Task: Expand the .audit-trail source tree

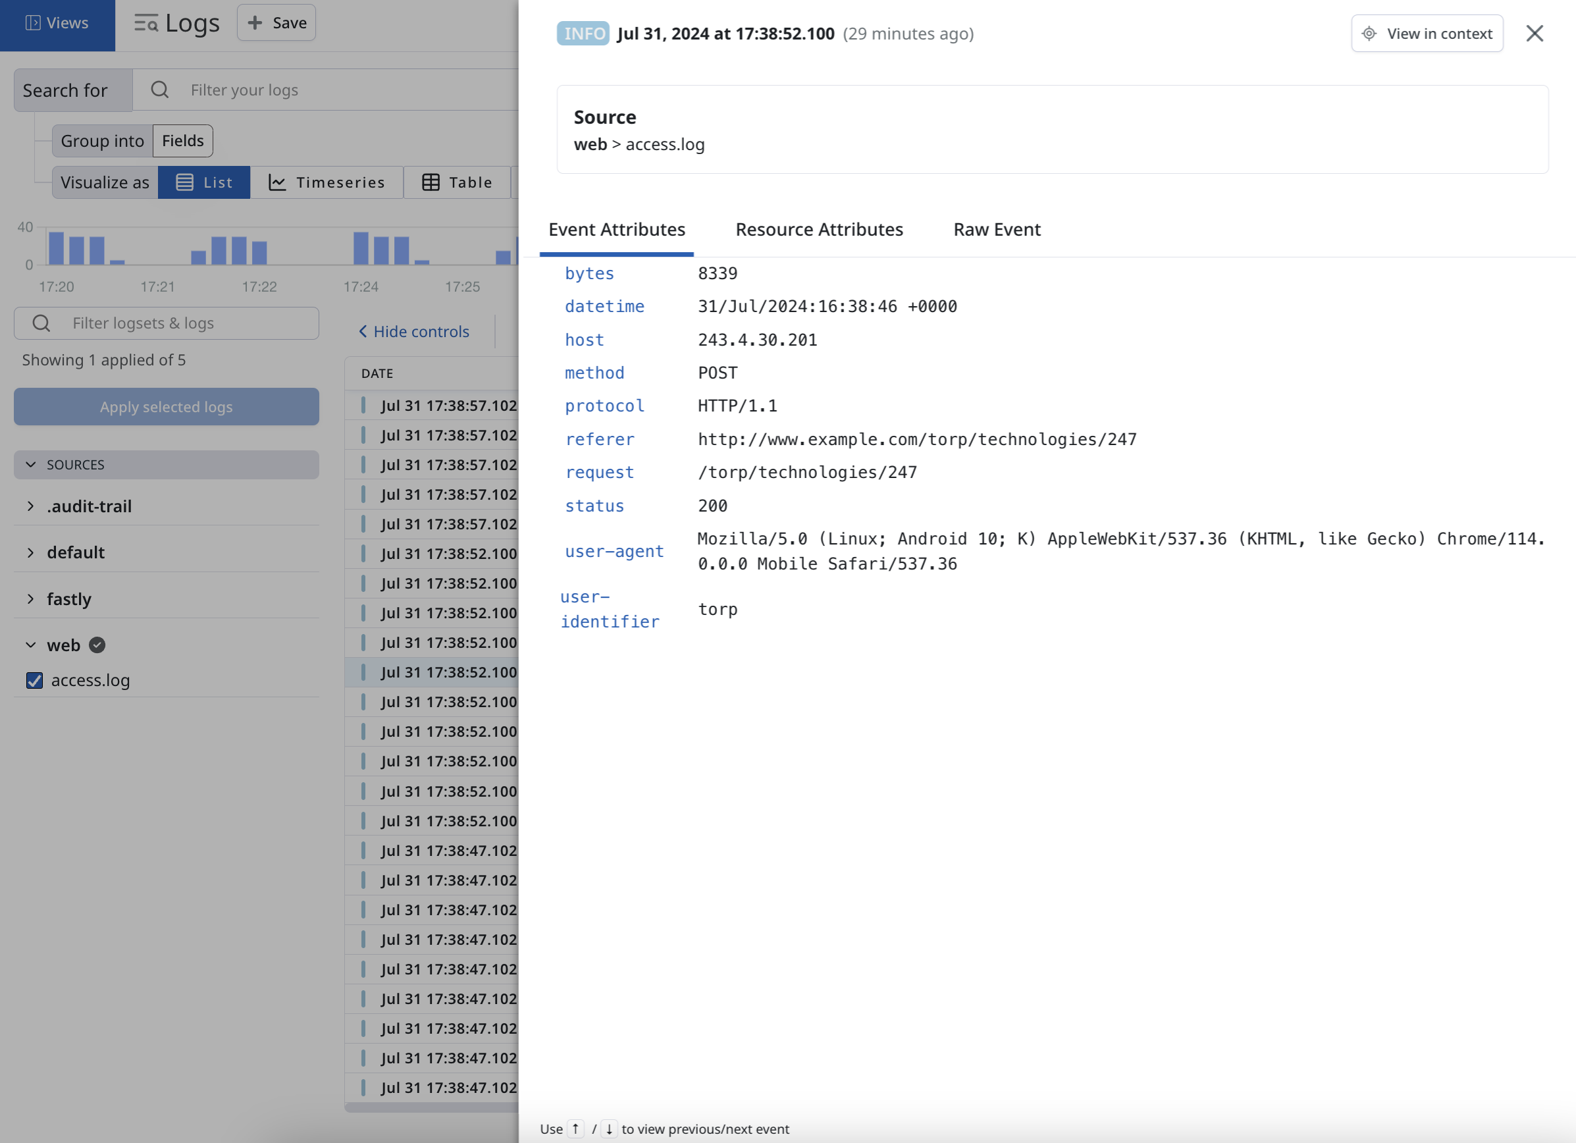Action: pos(30,506)
